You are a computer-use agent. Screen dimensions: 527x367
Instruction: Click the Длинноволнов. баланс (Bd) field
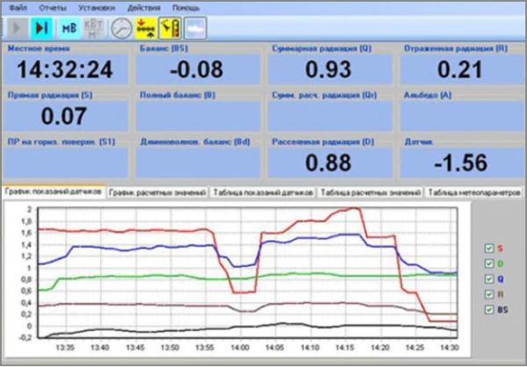[x=198, y=162]
